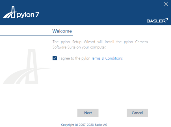Image resolution: width=171 pixels, height=127 pixels.
Task: Uncheck the agree to terms checkbox
Action: point(55,58)
